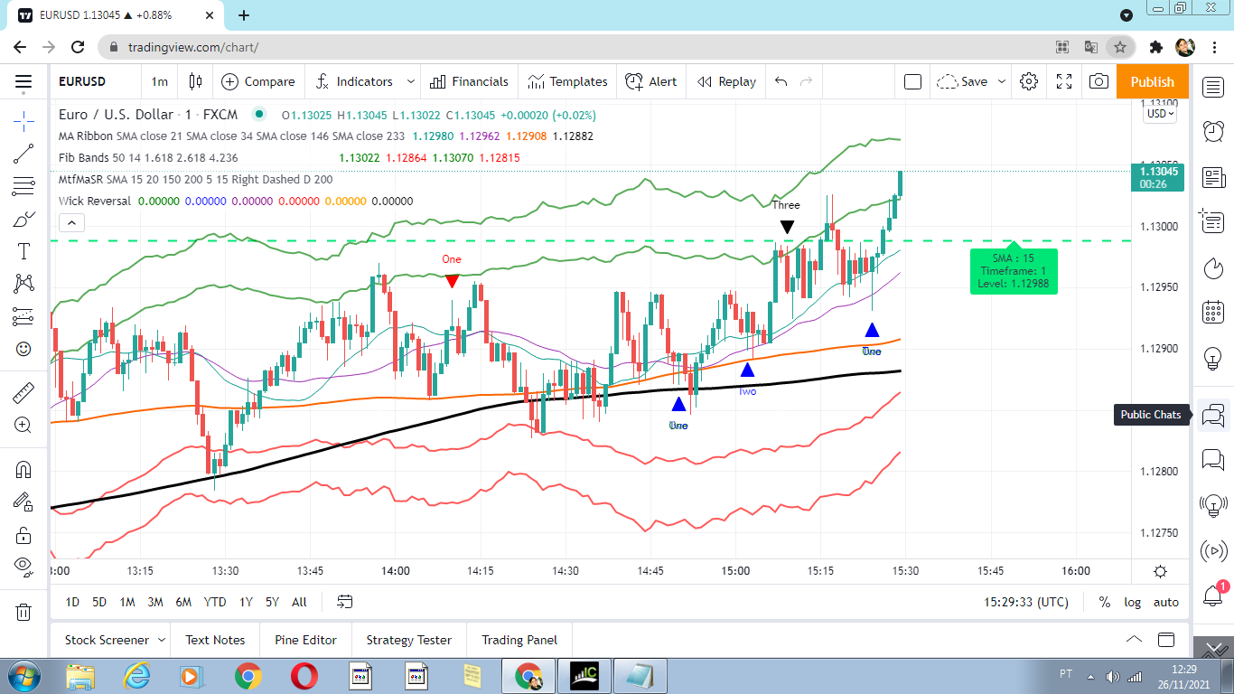Open time axis settings gear
Viewport: 1234px width, 694px height.
(1160, 571)
